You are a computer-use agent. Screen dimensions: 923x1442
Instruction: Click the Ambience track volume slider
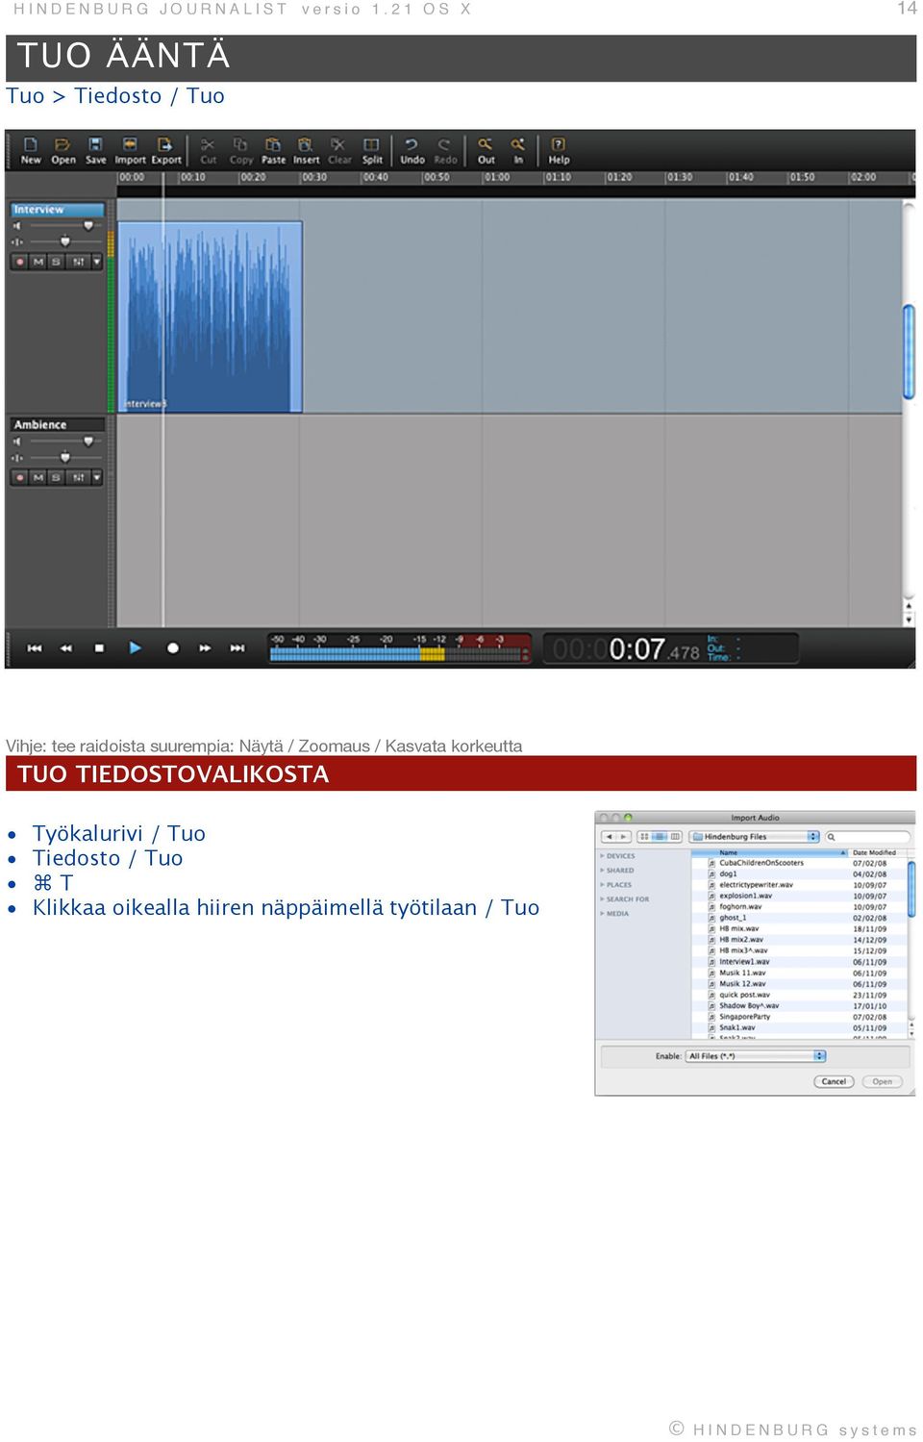pos(64,442)
